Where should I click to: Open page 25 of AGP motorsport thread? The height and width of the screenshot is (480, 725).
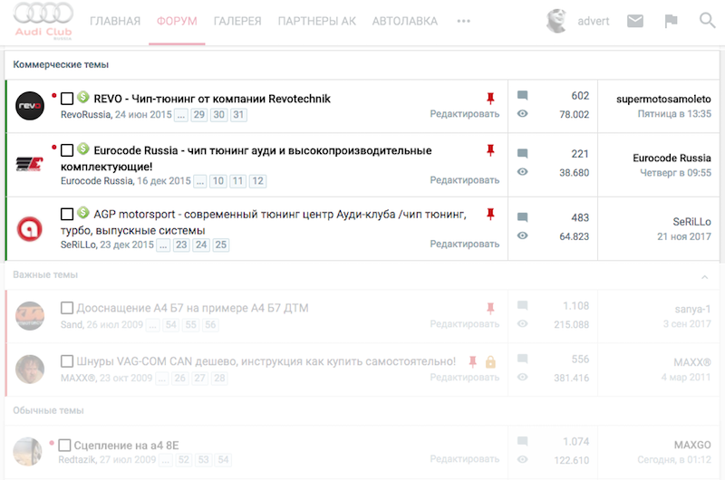coord(221,245)
